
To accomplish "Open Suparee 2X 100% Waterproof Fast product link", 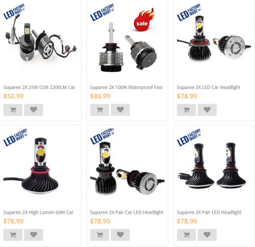I will [x=126, y=87].
